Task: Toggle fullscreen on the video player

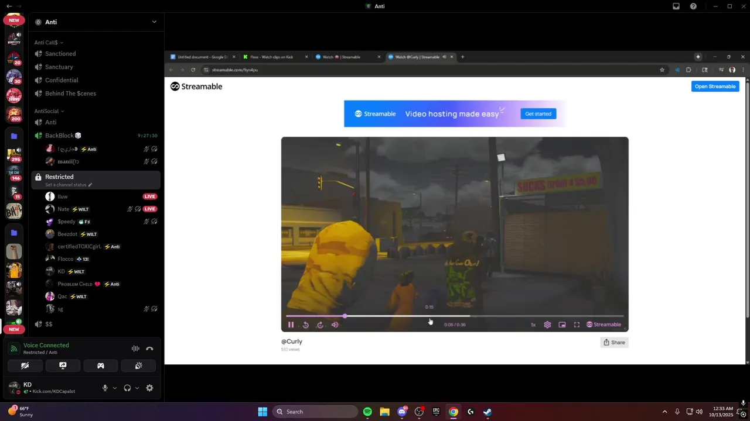Action: point(577,325)
